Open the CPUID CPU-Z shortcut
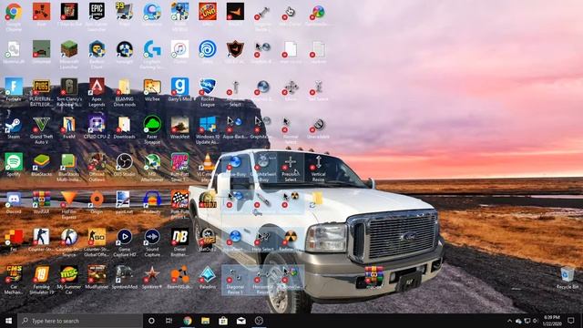 [x=97, y=125]
